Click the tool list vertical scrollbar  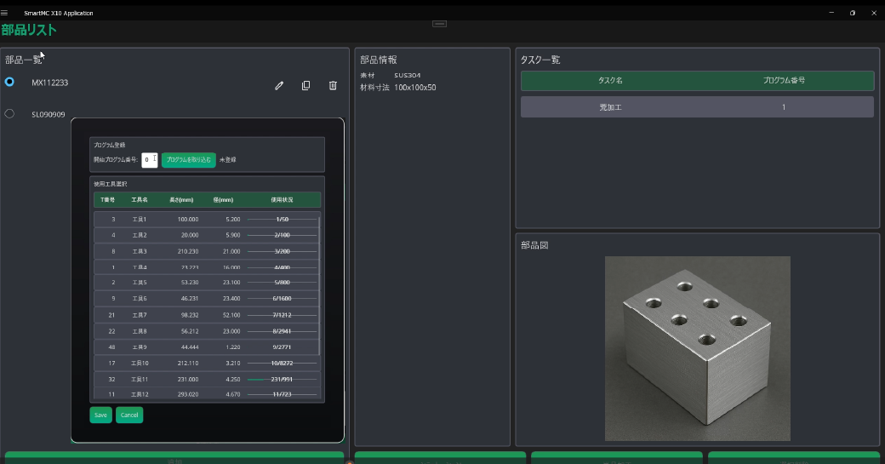(x=319, y=285)
